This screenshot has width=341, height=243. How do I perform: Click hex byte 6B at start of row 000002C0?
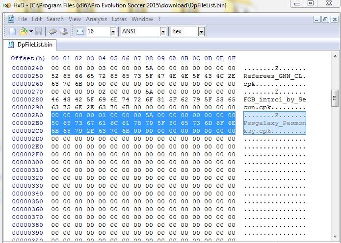(55, 131)
